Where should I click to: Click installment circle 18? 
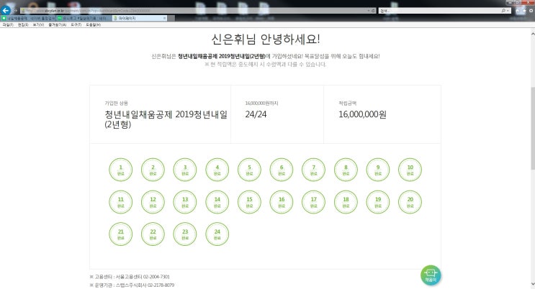click(x=346, y=202)
